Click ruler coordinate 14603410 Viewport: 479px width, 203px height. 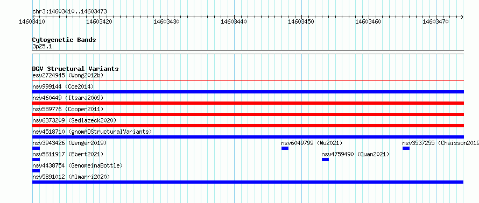pos(32,21)
